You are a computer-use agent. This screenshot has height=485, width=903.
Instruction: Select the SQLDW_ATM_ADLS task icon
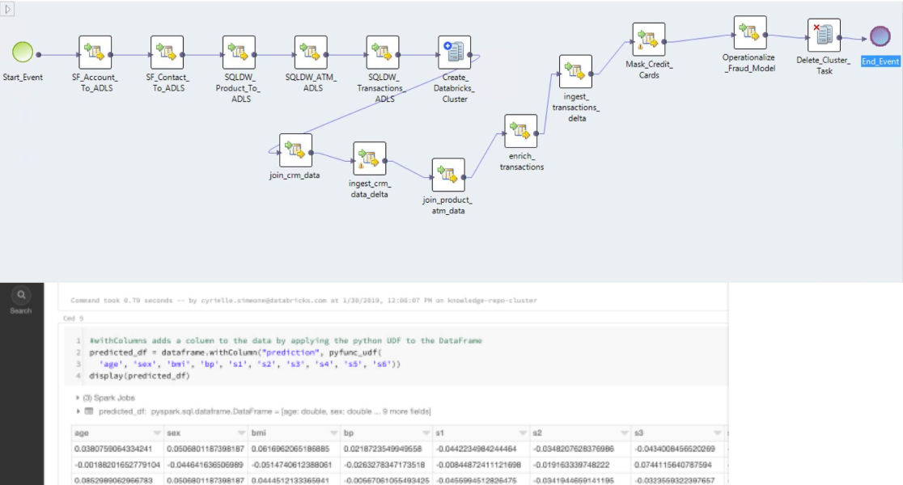[x=311, y=53]
